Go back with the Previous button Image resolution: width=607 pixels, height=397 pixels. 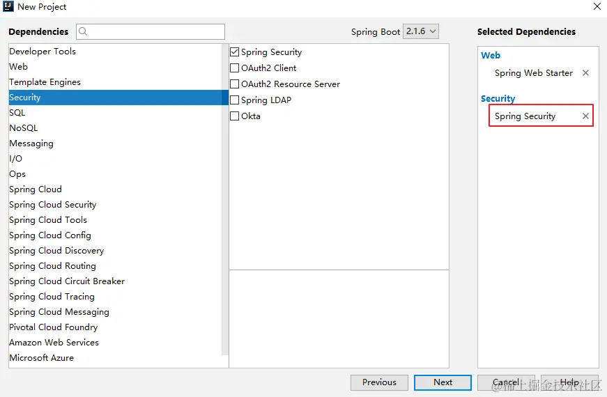(x=379, y=382)
